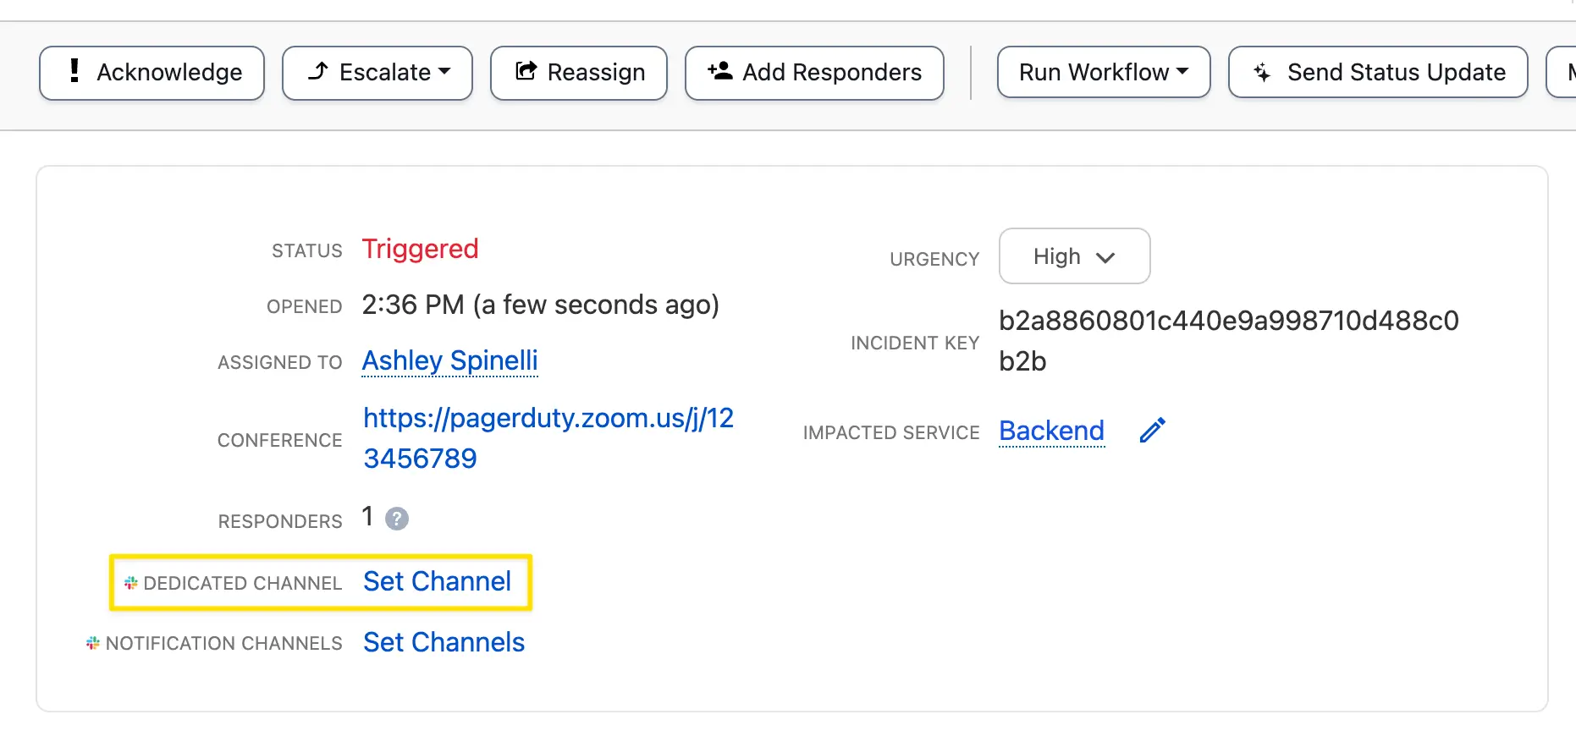Viewport: 1576px width, 731px height.
Task: Click the opened time 2:36 PM
Action: (413, 305)
